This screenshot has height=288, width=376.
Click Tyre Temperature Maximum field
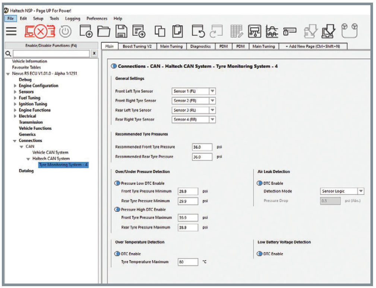(188, 262)
